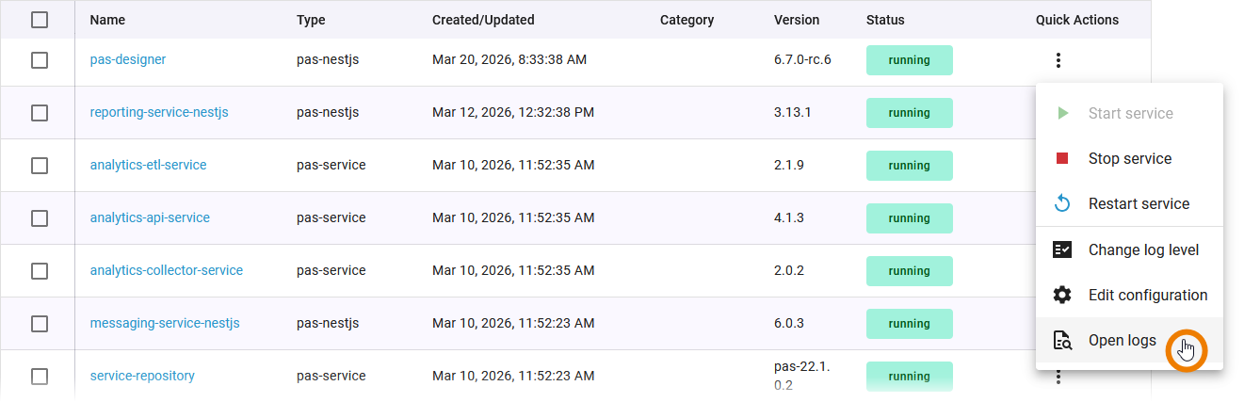Sort by Created/Updated column header
Viewport: 1244px width, 402px height.
(483, 20)
